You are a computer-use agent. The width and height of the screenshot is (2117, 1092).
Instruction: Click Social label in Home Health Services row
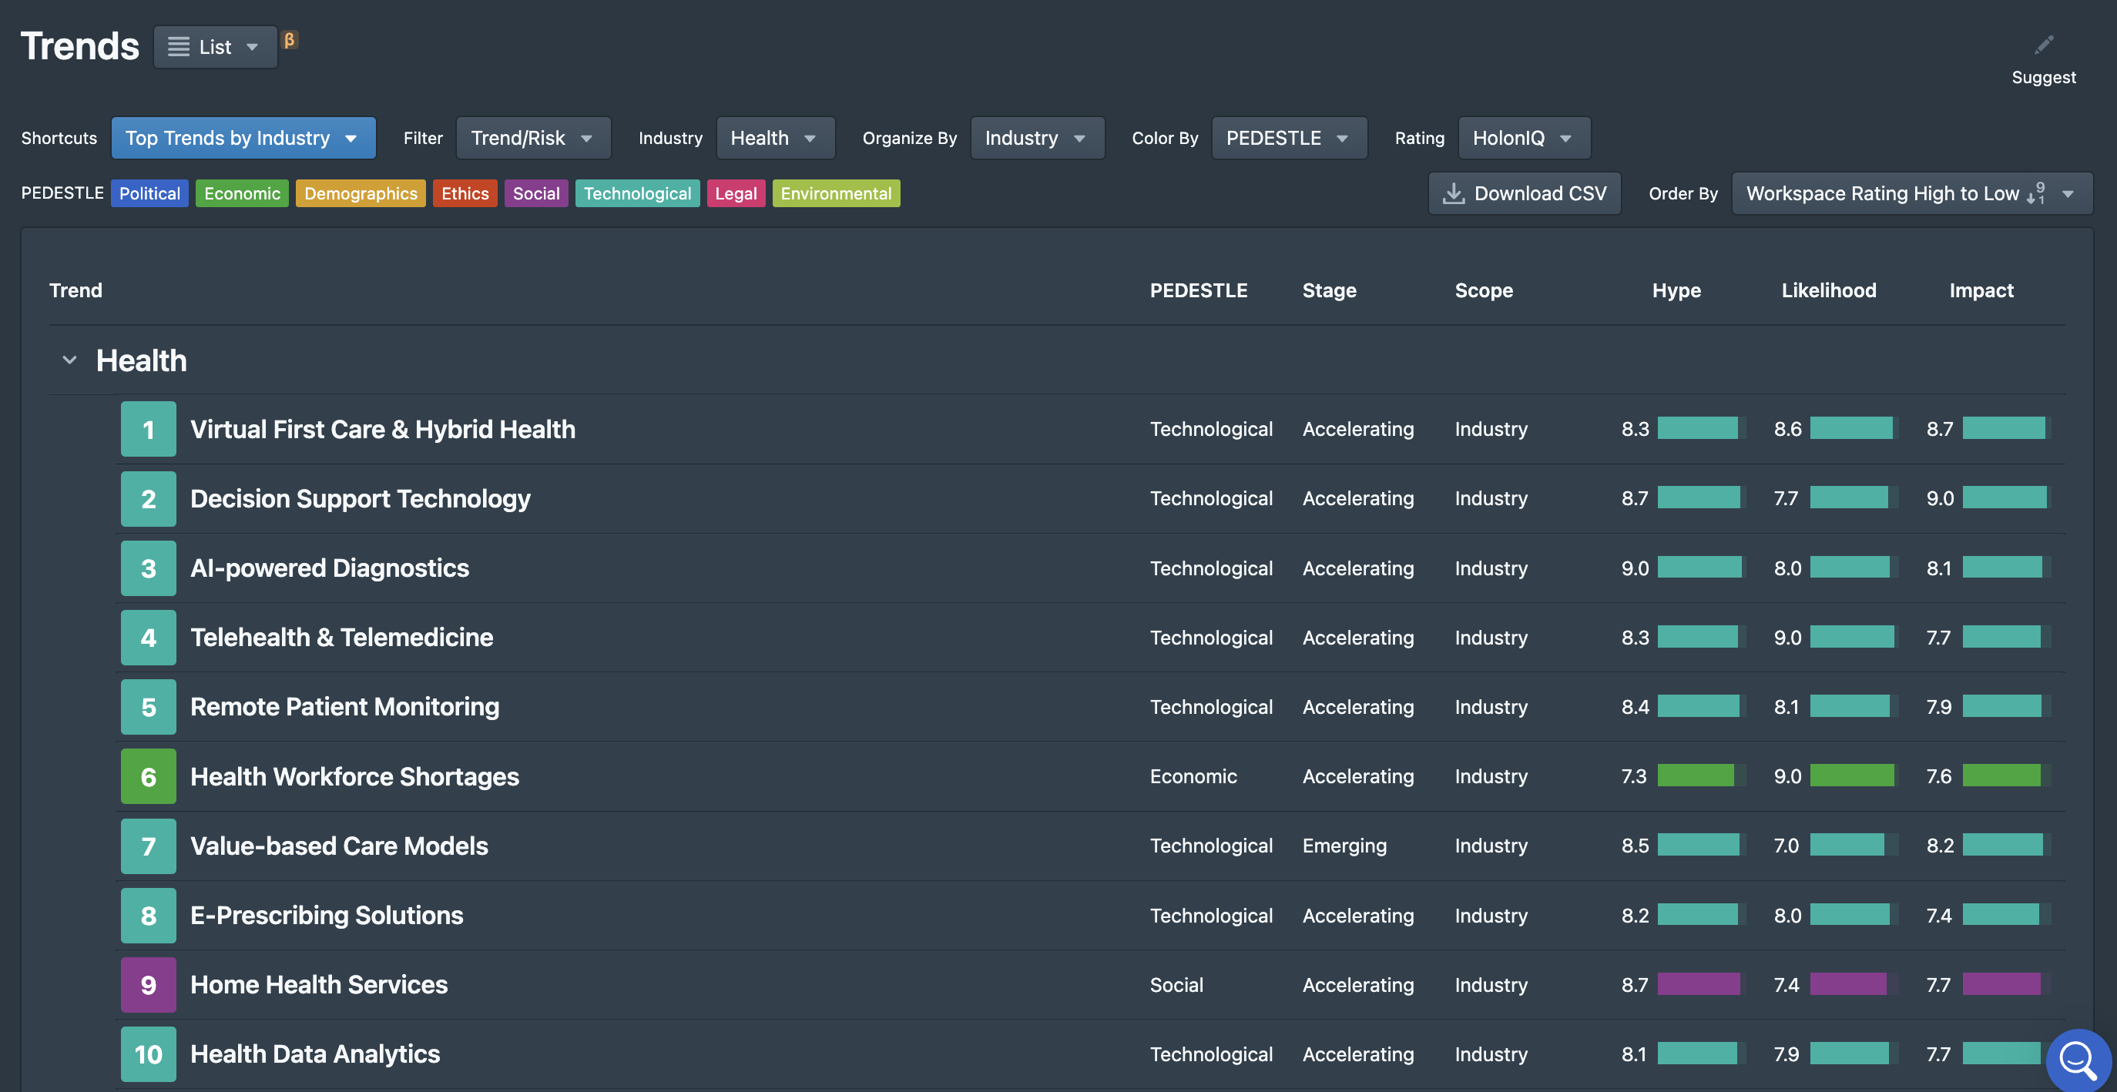(1176, 984)
